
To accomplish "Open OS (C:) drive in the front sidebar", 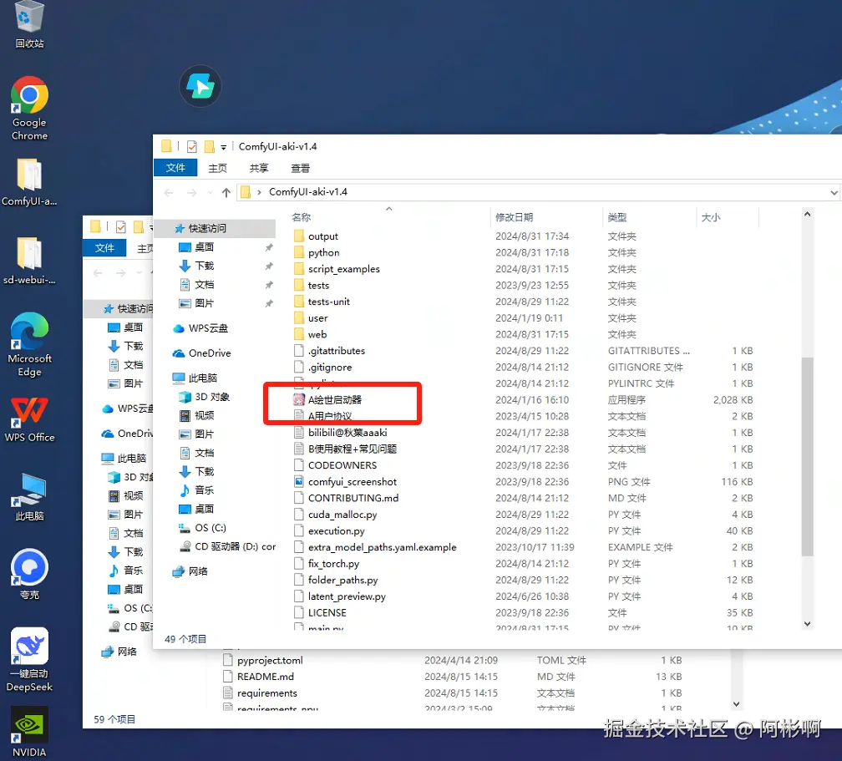I will tap(202, 527).
